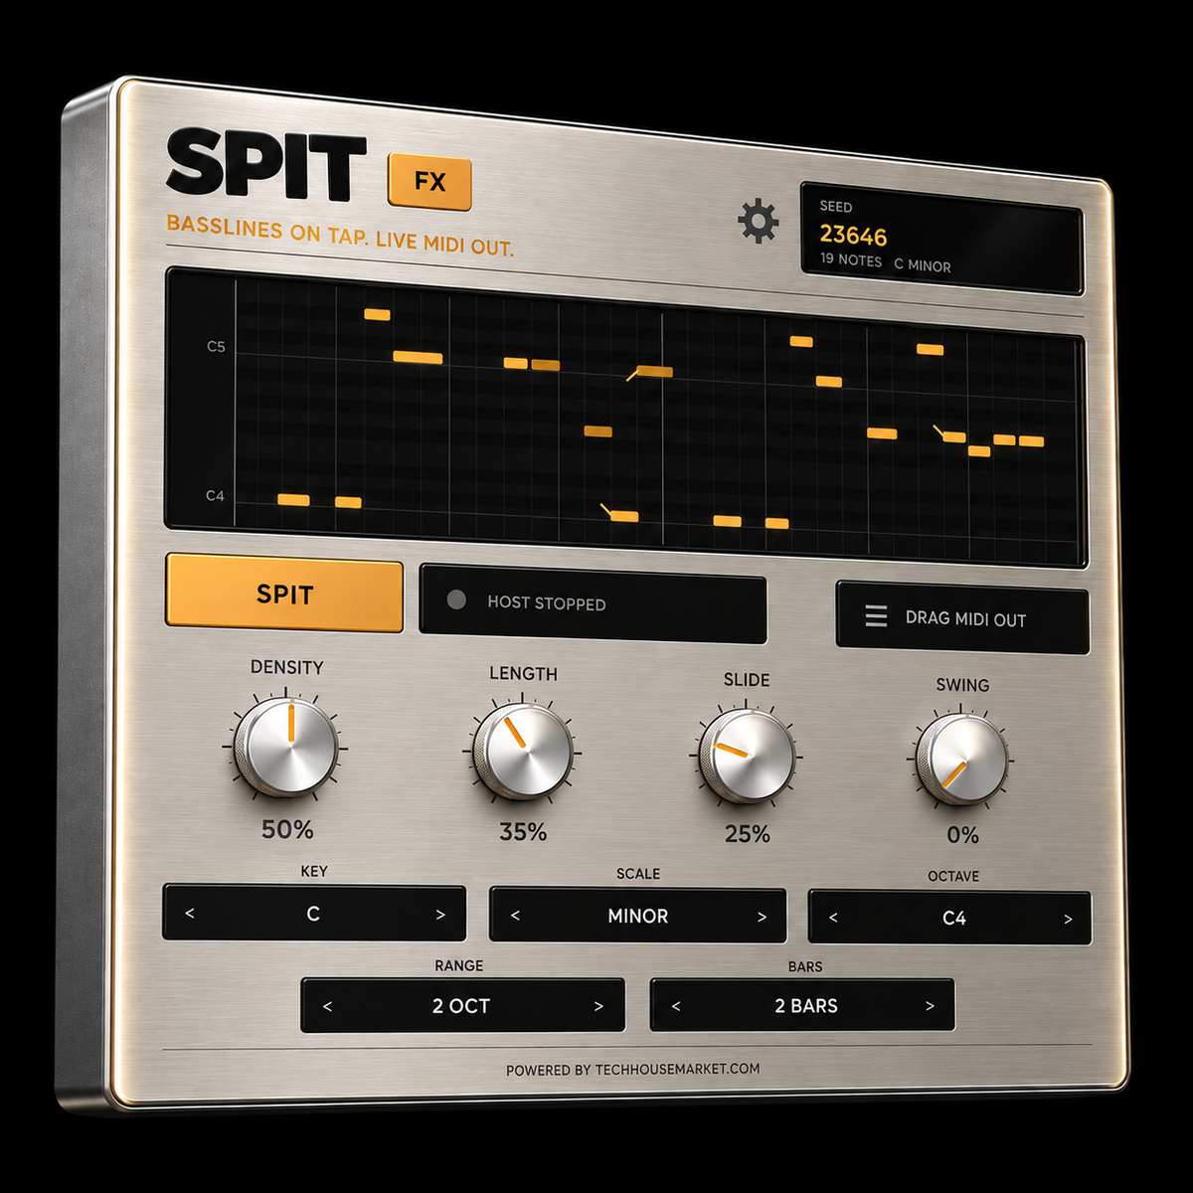Click the C MINOR text in seed display
1193x1193 pixels.
[x=923, y=265]
